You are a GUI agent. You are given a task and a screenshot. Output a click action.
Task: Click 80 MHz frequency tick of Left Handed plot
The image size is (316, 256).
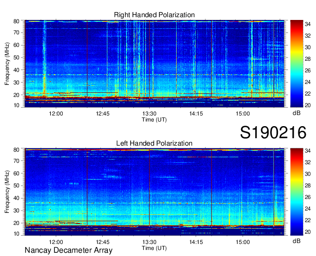pos(16,150)
